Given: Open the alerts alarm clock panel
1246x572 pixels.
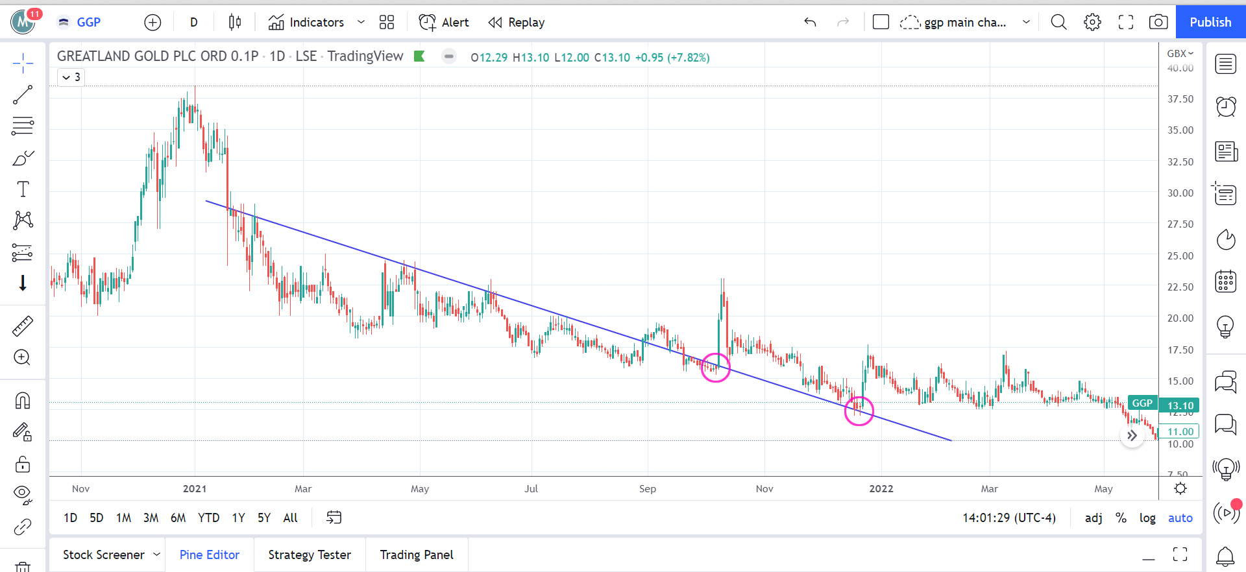Looking at the screenshot, I should (1226, 106).
